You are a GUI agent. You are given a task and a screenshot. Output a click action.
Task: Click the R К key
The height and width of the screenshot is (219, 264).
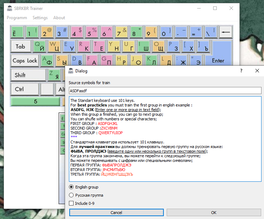tap(84, 46)
